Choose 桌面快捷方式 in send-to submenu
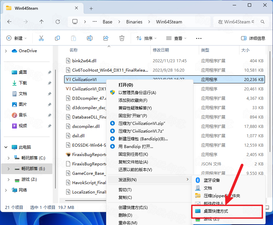 tap(228, 211)
